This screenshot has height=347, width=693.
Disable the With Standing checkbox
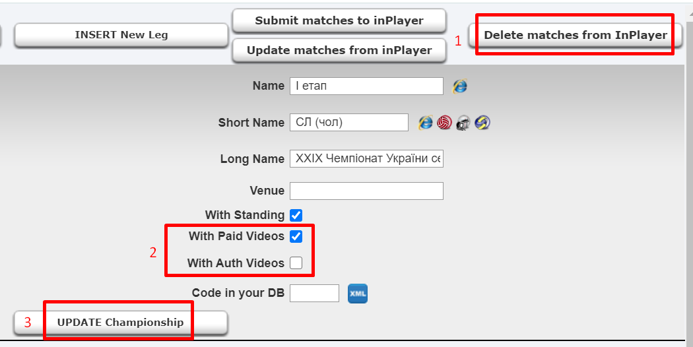click(296, 215)
